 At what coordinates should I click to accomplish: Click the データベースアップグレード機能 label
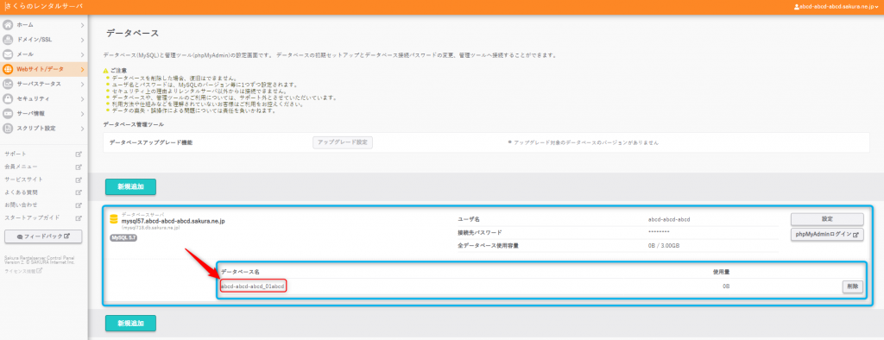(x=151, y=142)
